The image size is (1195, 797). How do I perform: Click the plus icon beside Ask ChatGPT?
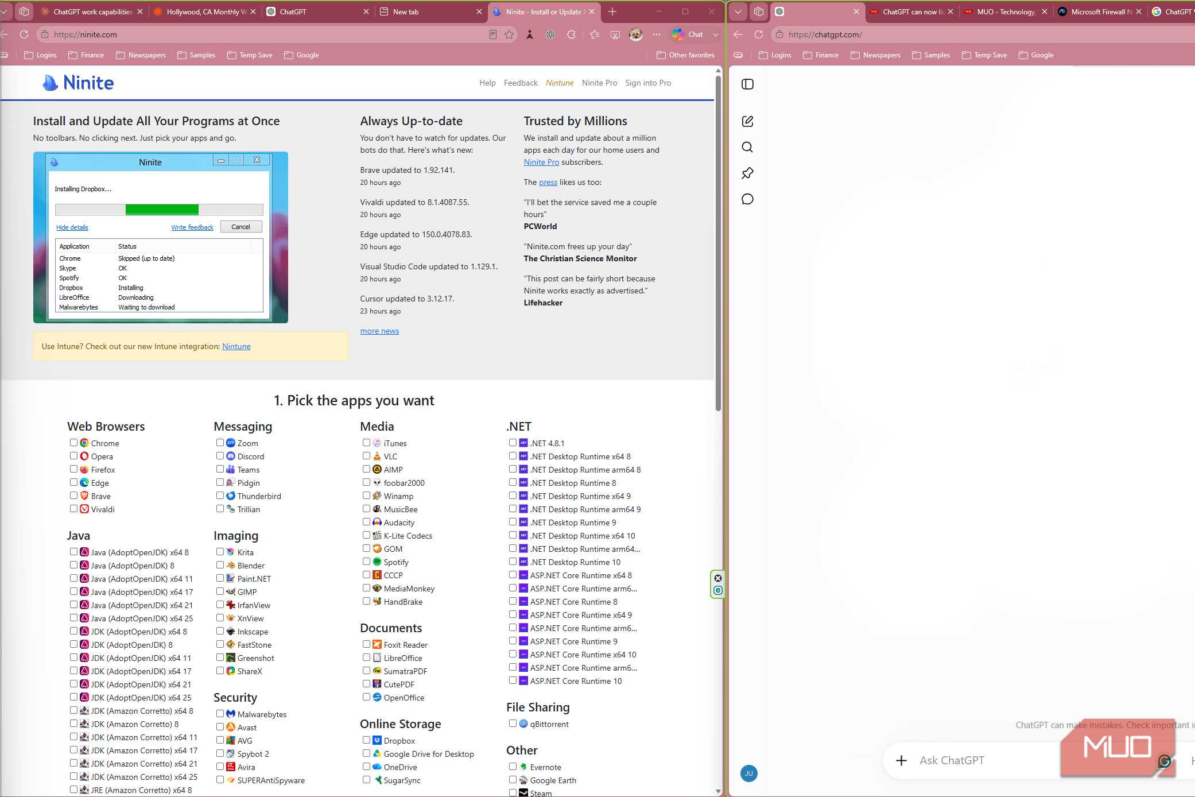(x=901, y=760)
